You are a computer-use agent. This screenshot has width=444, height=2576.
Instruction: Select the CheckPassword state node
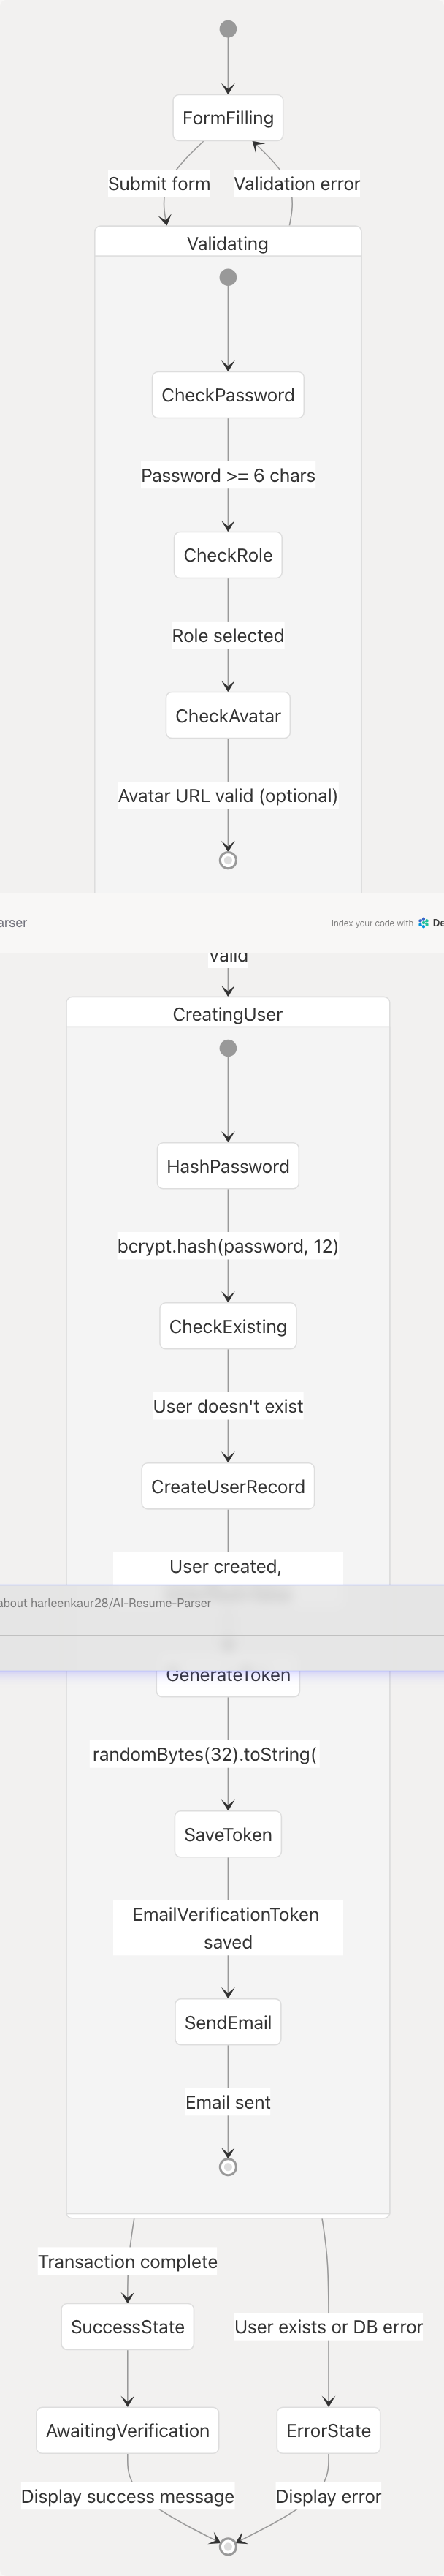click(228, 395)
